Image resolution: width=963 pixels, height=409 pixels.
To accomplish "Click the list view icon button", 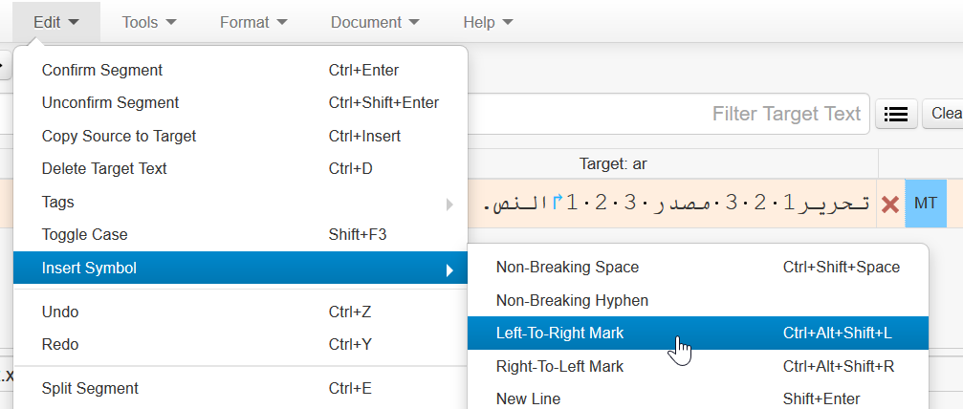I will click(896, 114).
